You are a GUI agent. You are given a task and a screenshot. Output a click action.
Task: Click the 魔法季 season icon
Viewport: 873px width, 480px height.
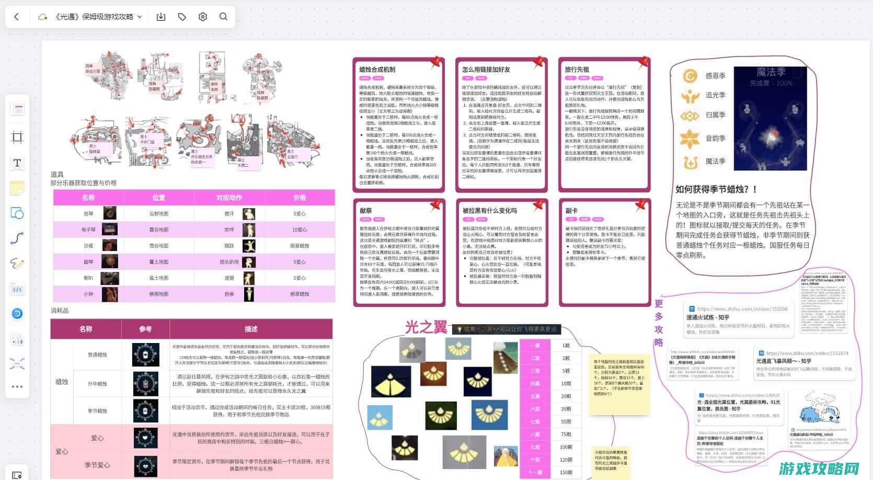(x=690, y=162)
